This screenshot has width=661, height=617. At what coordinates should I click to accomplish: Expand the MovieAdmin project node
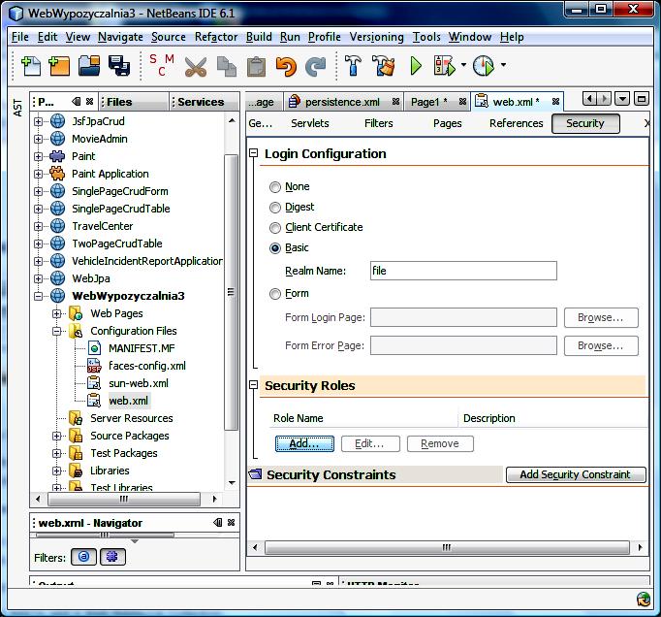pos(38,139)
